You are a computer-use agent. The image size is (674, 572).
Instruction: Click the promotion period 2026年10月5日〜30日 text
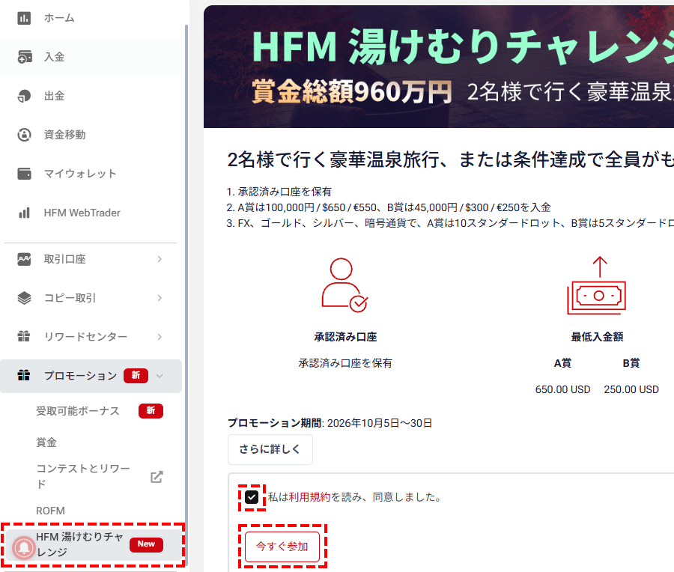point(380,423)
